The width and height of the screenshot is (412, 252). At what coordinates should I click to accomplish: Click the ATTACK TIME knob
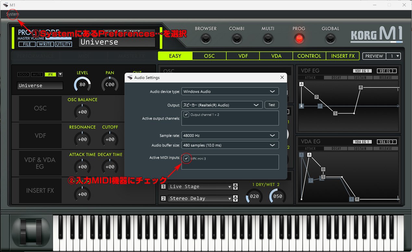tap(82, 167)
